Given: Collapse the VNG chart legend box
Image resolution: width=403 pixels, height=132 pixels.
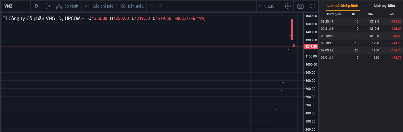Looking at the screenshot, I should [5, 18].
